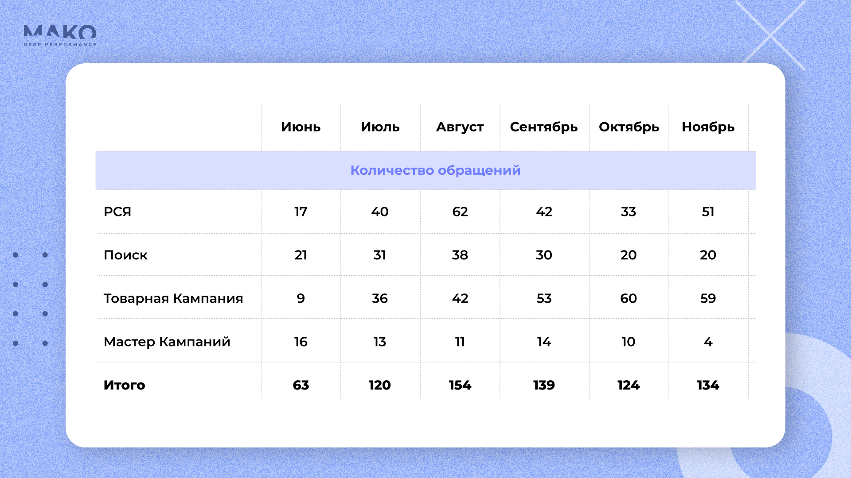Select the Июнь column header
The image size is (851, 478).
click(301, 127)
